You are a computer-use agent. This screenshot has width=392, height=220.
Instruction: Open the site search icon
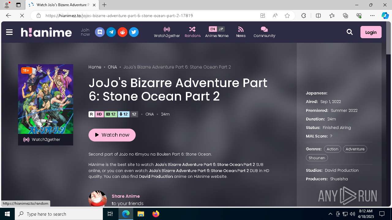[x=349, y=32]
